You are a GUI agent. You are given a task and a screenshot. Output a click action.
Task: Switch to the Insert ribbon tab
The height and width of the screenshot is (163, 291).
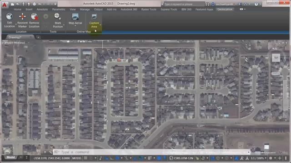29,9
